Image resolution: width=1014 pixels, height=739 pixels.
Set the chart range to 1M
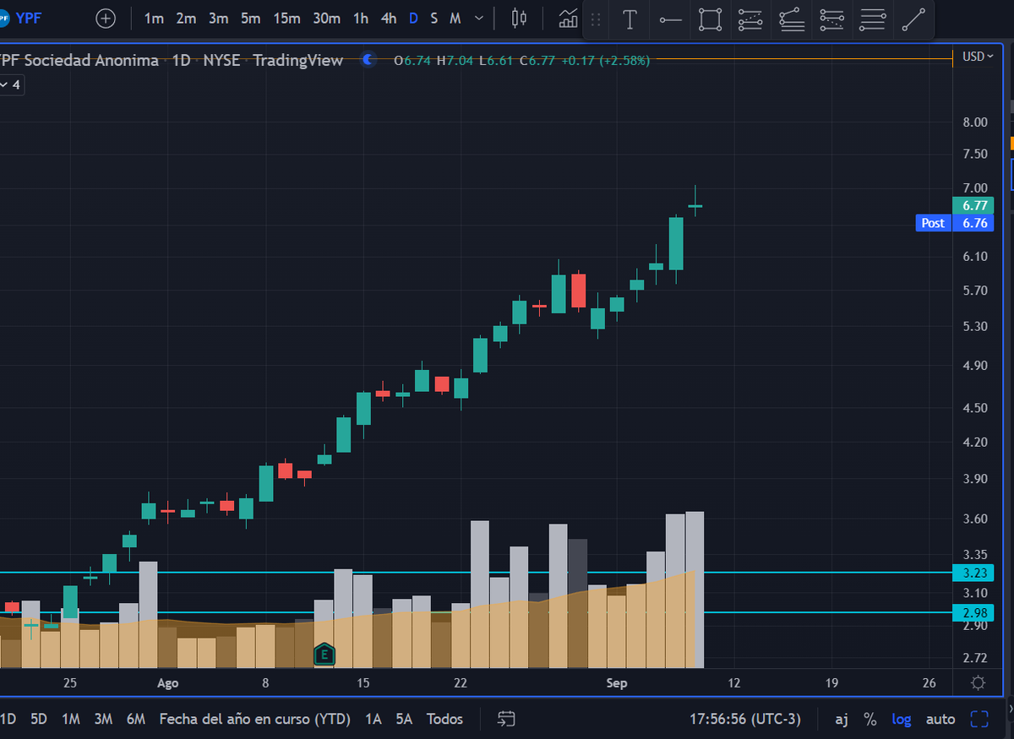(71, 719)
